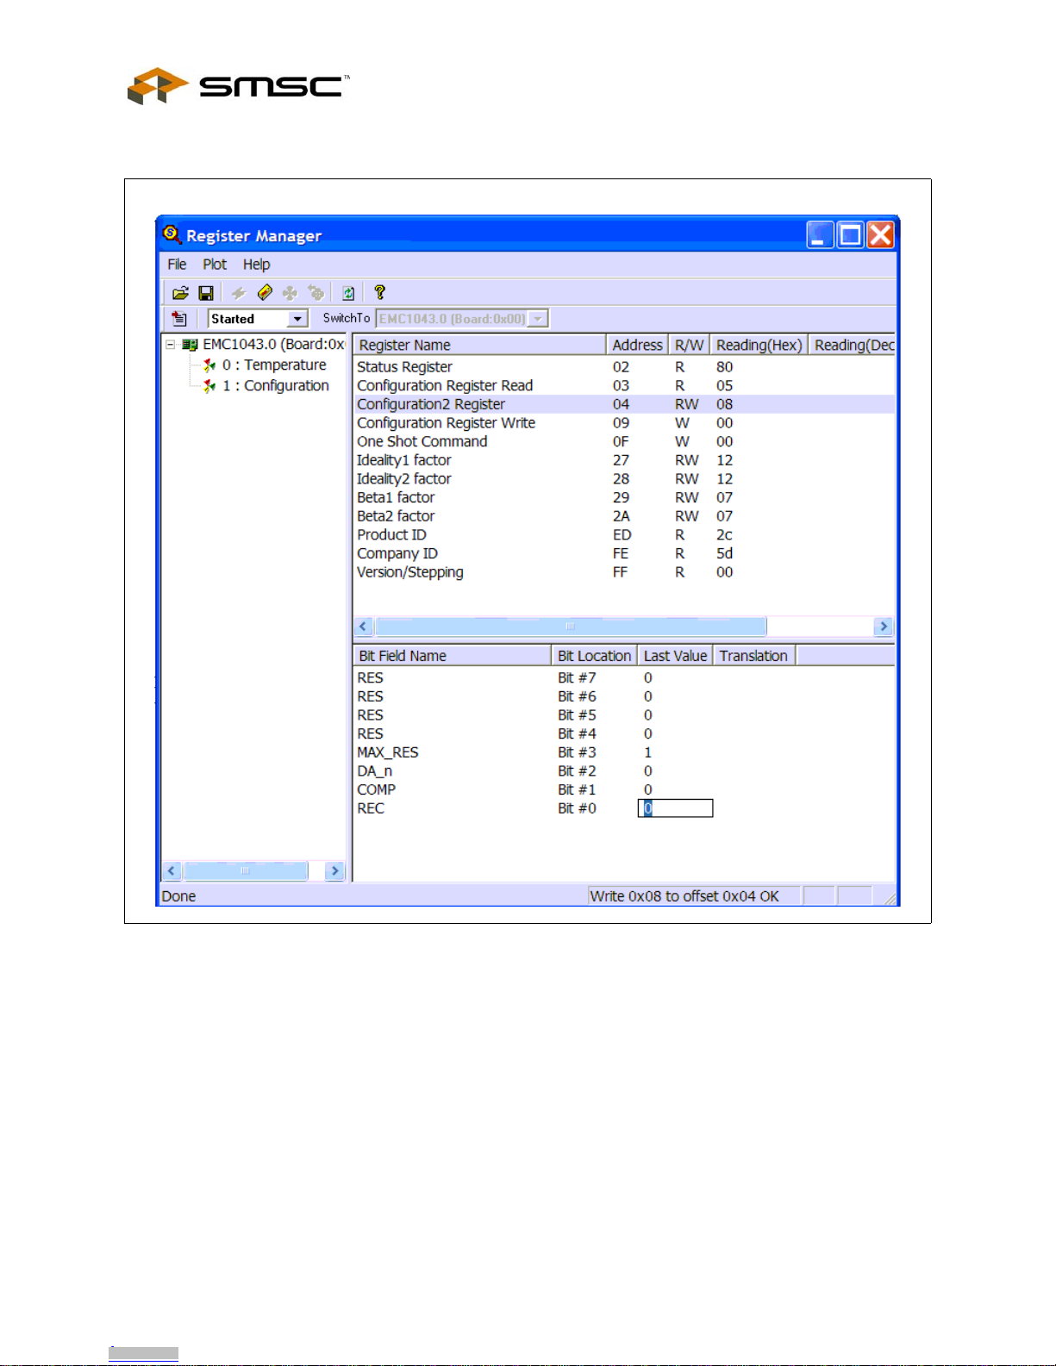Click the document list icon beside Started

point(179,319)
